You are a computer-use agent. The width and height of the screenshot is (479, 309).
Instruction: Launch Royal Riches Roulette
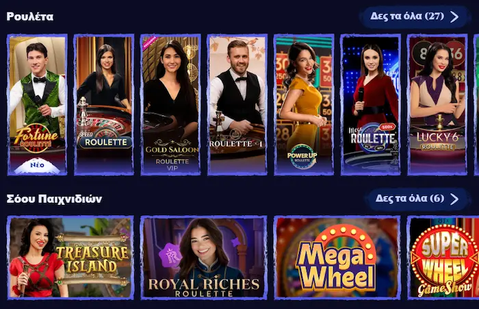coord(204,258)
